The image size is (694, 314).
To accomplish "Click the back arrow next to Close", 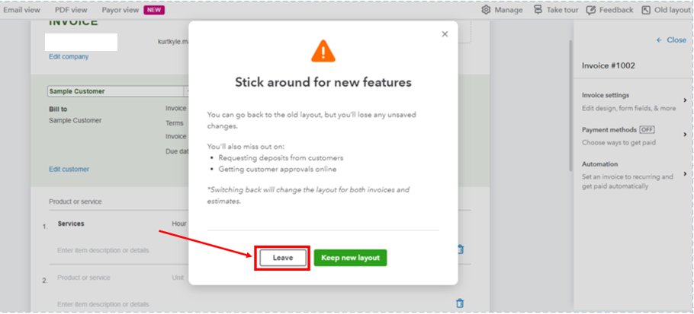I will [x=659, y=40].
